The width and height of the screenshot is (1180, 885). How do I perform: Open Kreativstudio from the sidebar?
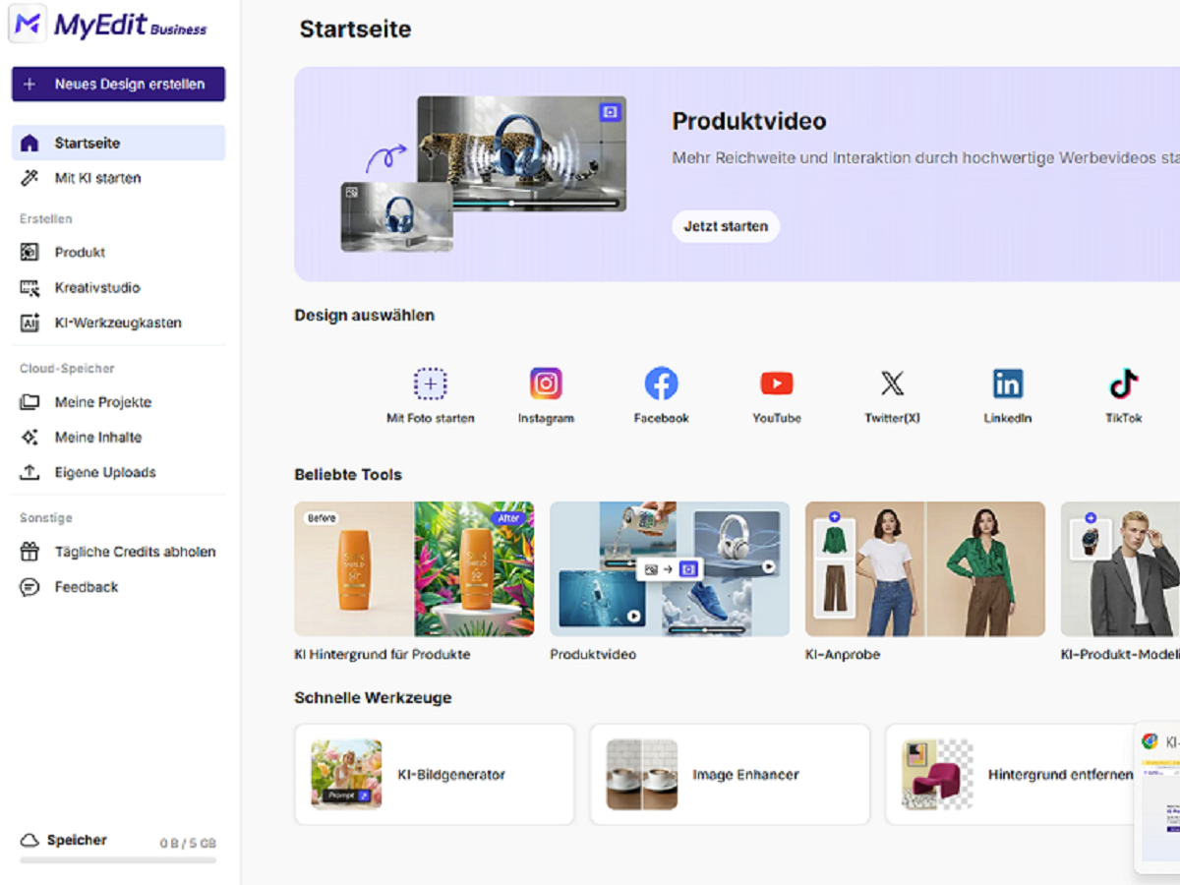96,288
